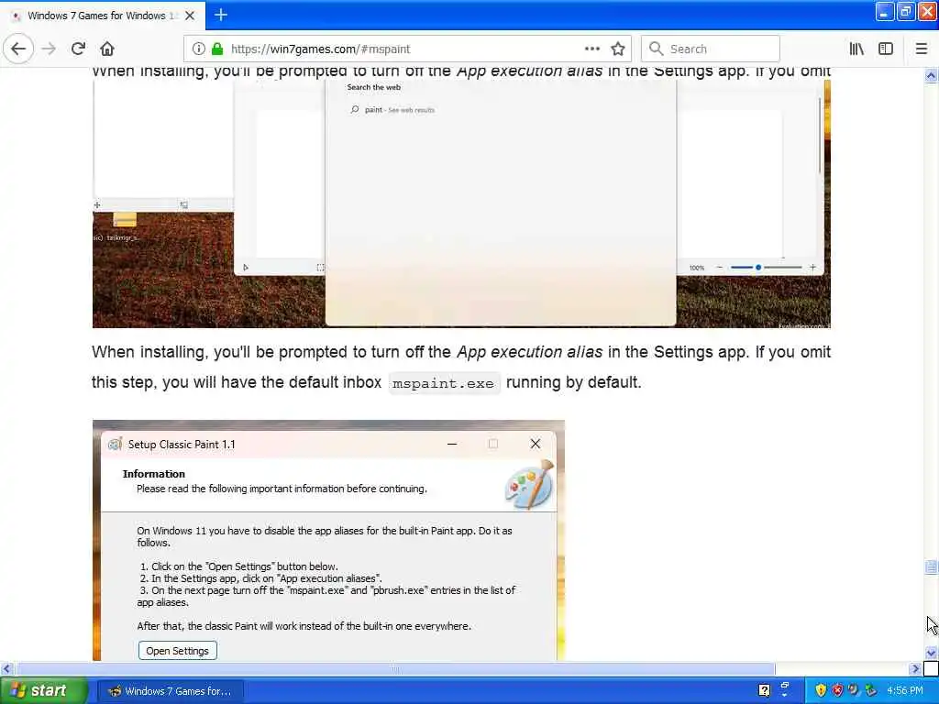The height and width of the screenshot is (704, 939).
Task: Open the Firefox hamburger menu
Action: pyautogui.click(x=922, y=49)
